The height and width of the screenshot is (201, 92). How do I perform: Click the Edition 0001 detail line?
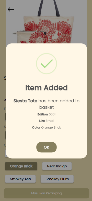[x=47, y=114]
